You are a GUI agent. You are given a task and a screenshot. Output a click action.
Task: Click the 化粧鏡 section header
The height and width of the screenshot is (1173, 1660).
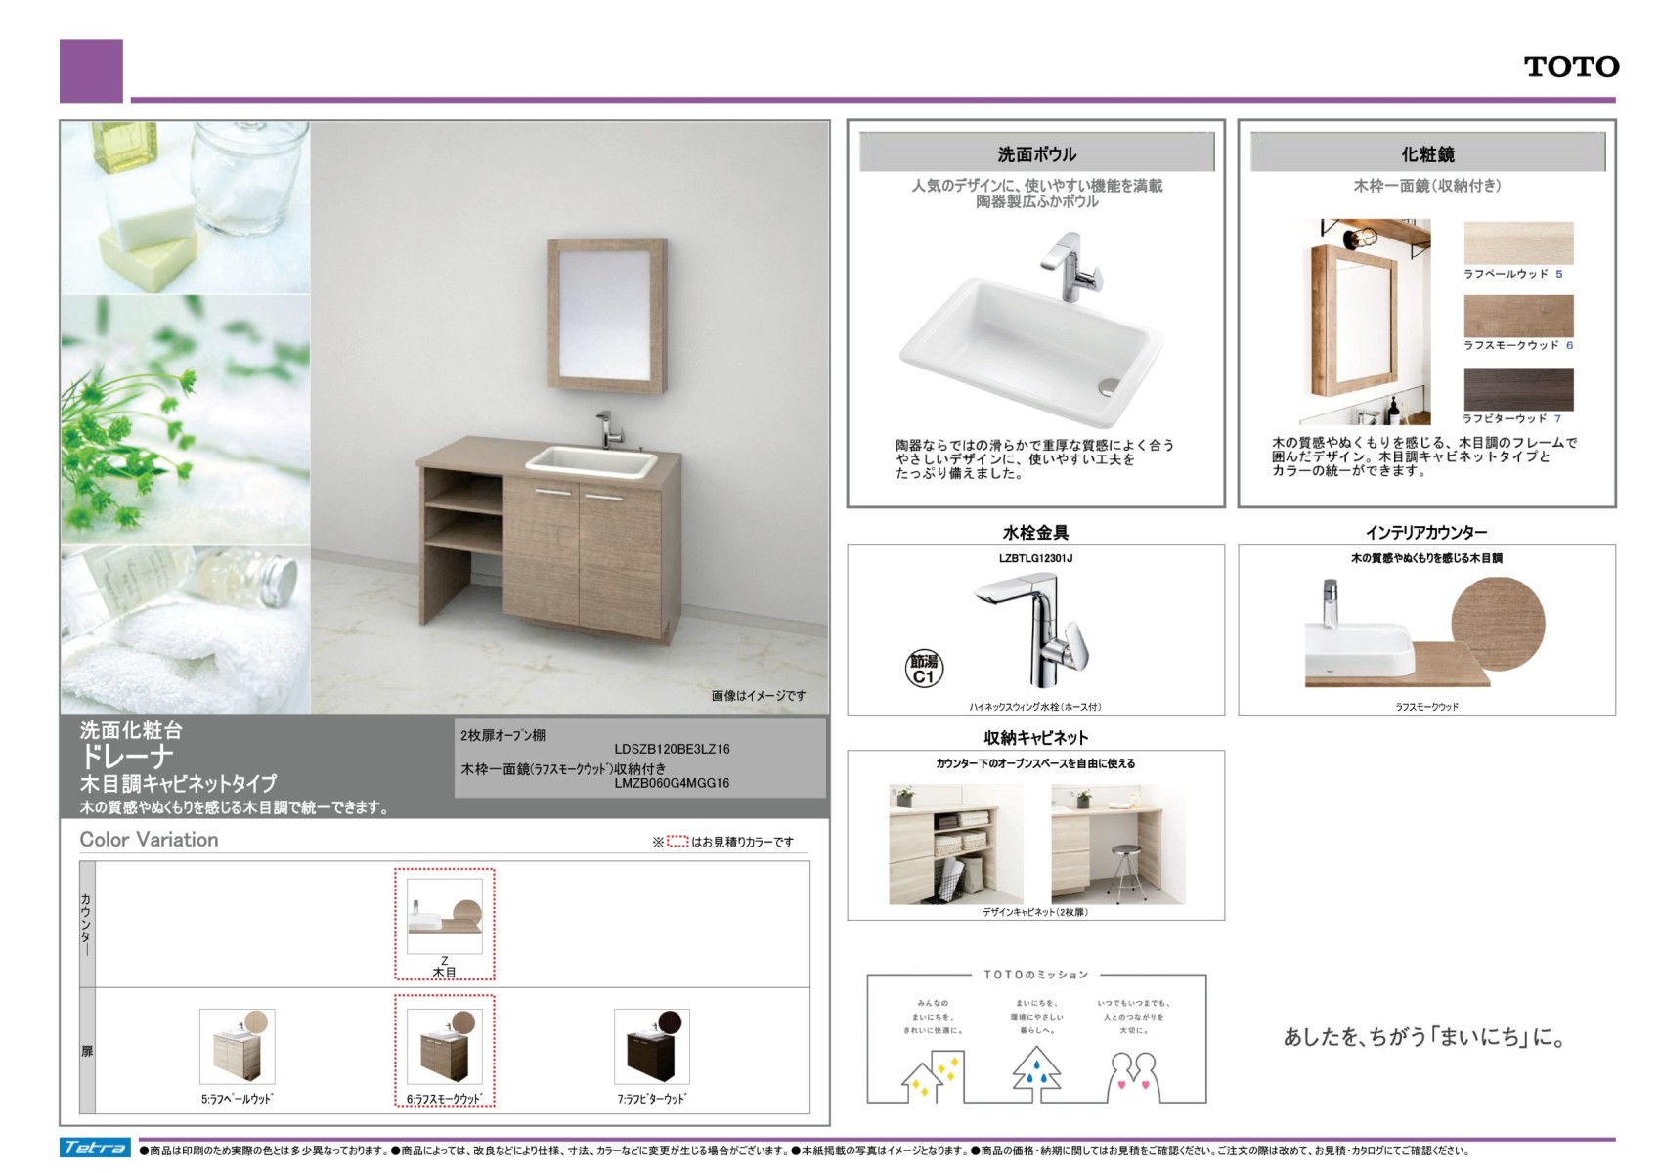pyautogui.click(x=1427, y=153)
